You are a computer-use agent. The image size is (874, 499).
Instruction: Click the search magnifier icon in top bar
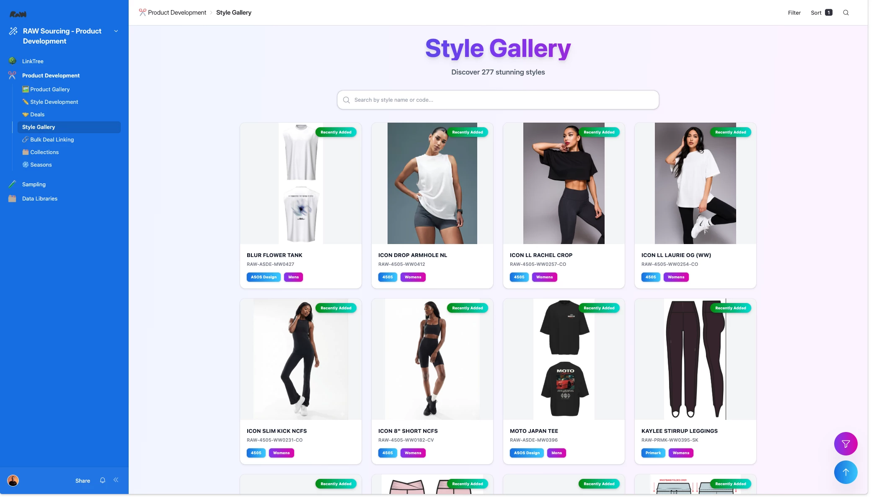846,13
